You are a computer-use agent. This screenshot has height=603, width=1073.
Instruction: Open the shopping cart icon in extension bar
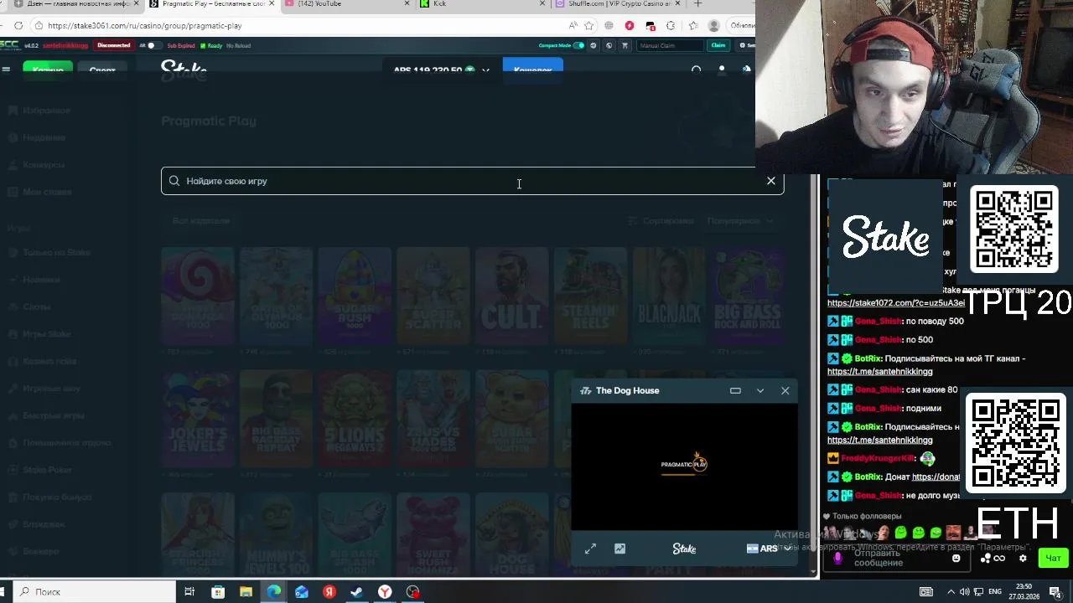624,45
